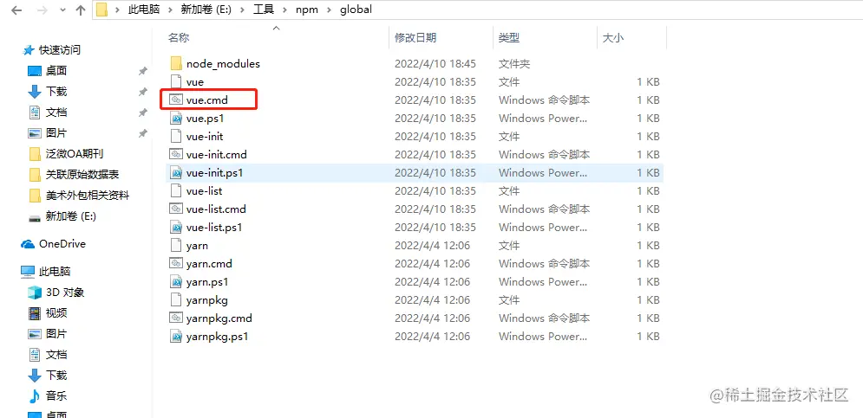
Task: Select the yarn.cmd script icon
Action: point(176,263)
